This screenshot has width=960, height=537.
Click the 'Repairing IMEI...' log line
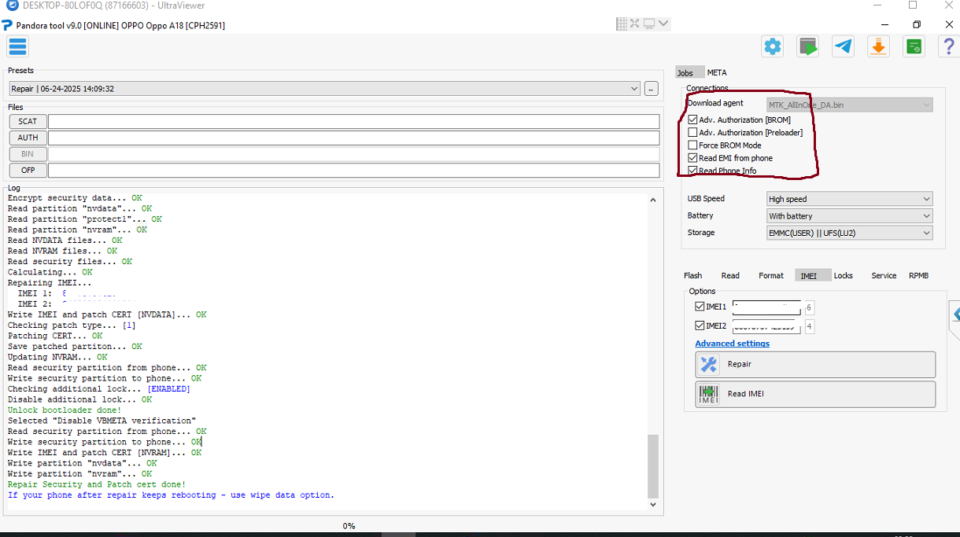50,283
